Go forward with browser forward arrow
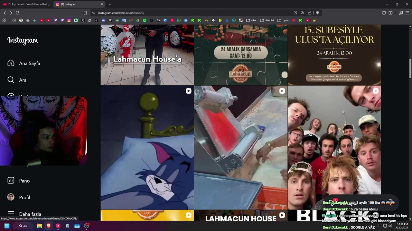Screen dimensions: 412x231 11,13
